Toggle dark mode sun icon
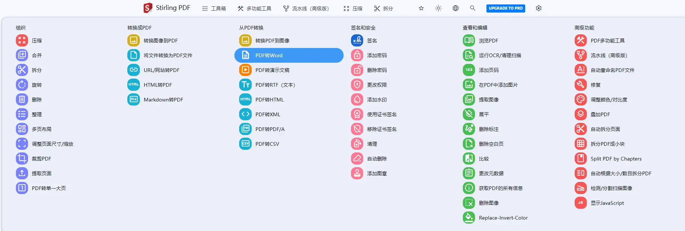Image resolution: width=685 pixels, height=231 pixels. 438,8
